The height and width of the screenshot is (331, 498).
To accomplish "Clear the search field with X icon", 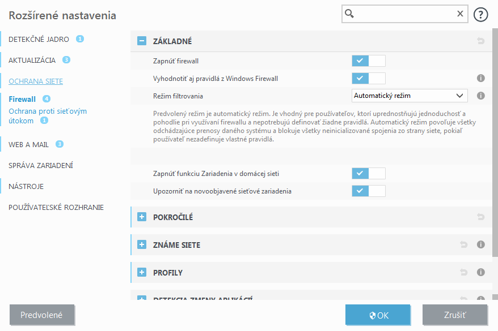I will 459,13.
